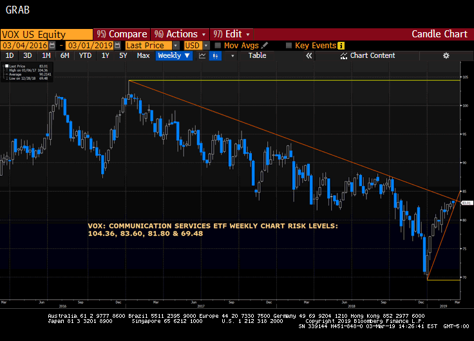Open the start date calendar picker icon

[x=52, y=46]
